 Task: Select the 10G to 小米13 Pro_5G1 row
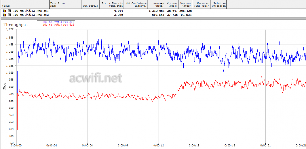pyautogui.click(x=31, y=11)
